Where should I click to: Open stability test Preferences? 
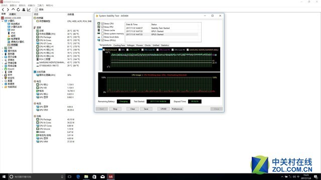[177, 109]
